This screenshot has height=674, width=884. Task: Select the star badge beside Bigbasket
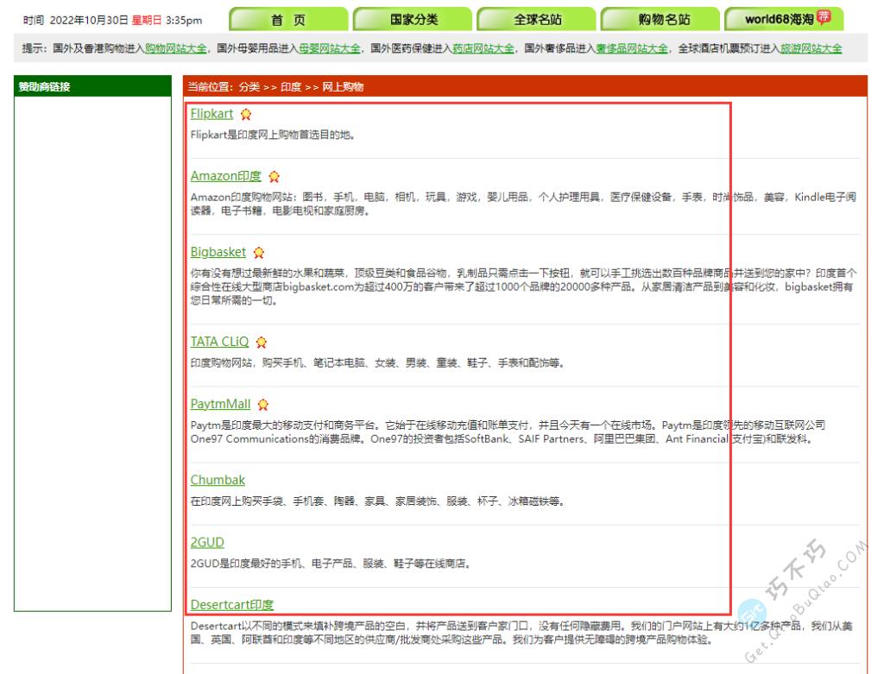259,253
